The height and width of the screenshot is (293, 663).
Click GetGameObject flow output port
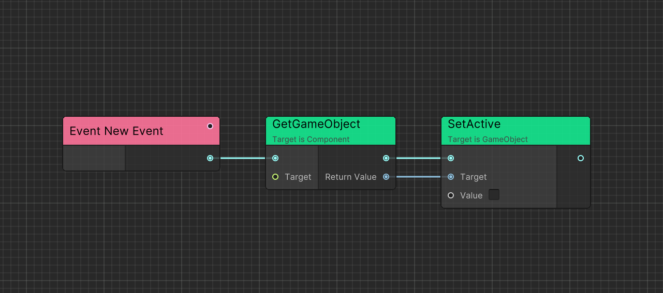click(386, 158)
